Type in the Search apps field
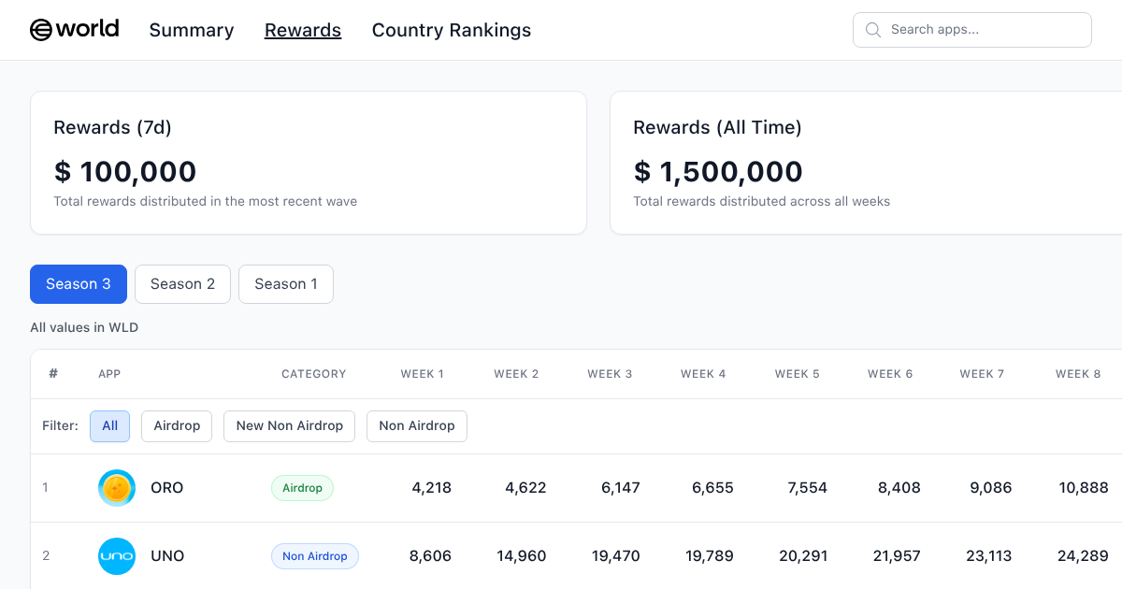 coord(984,30)
